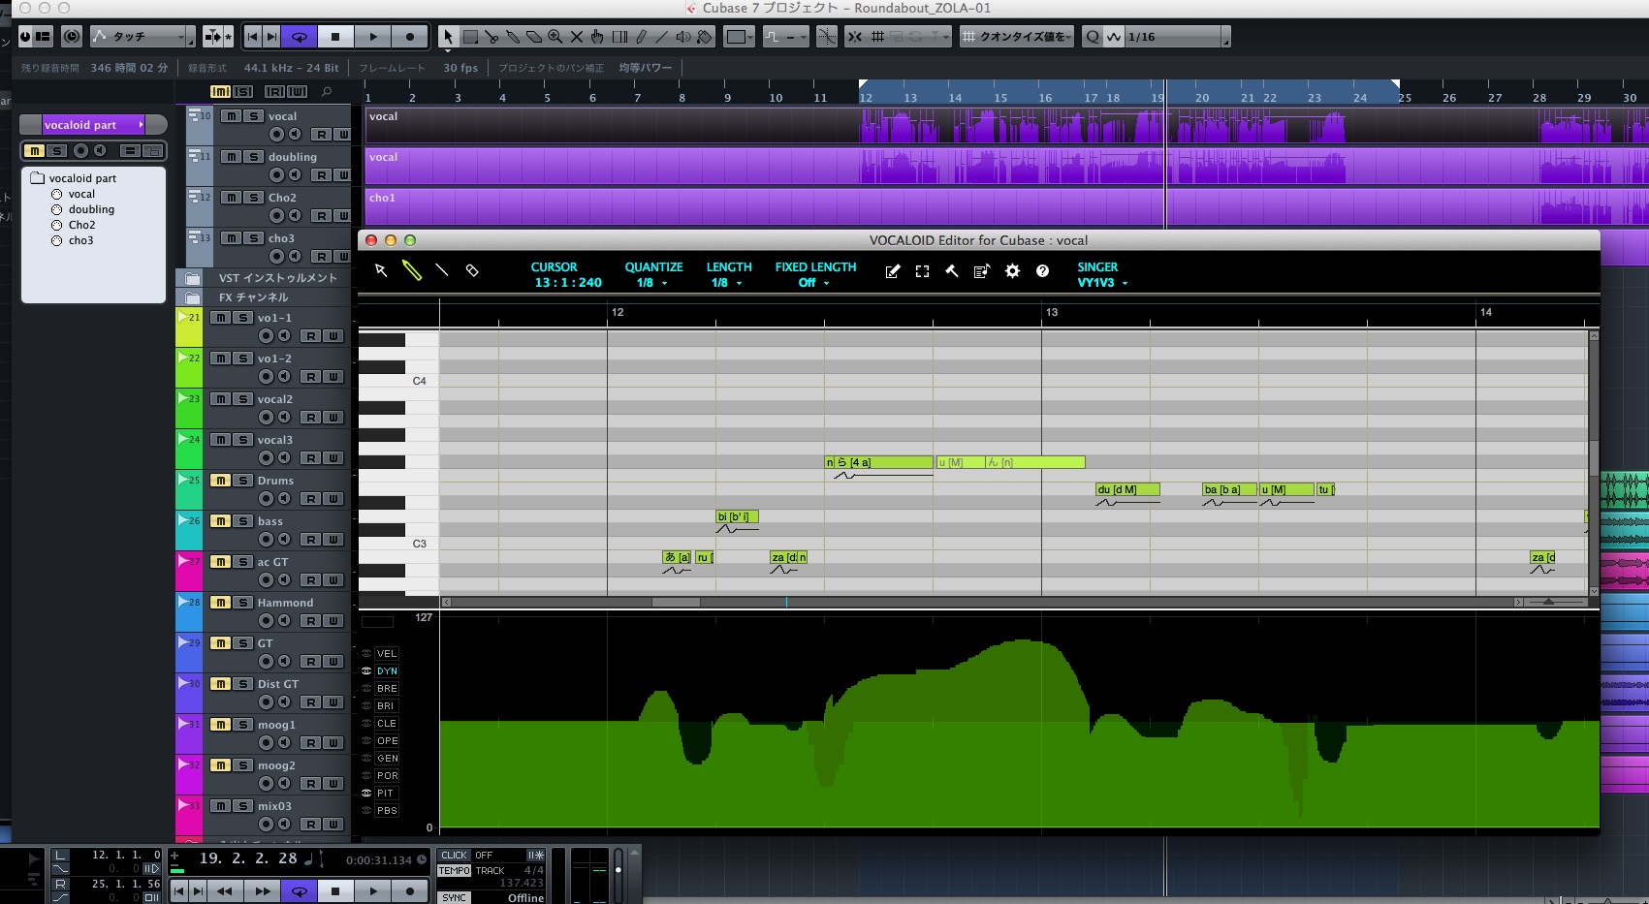This screenshot has width=1649, height=904.
Task: Open the FIXED LENGTH dropdown
Action: coord(814,283)
